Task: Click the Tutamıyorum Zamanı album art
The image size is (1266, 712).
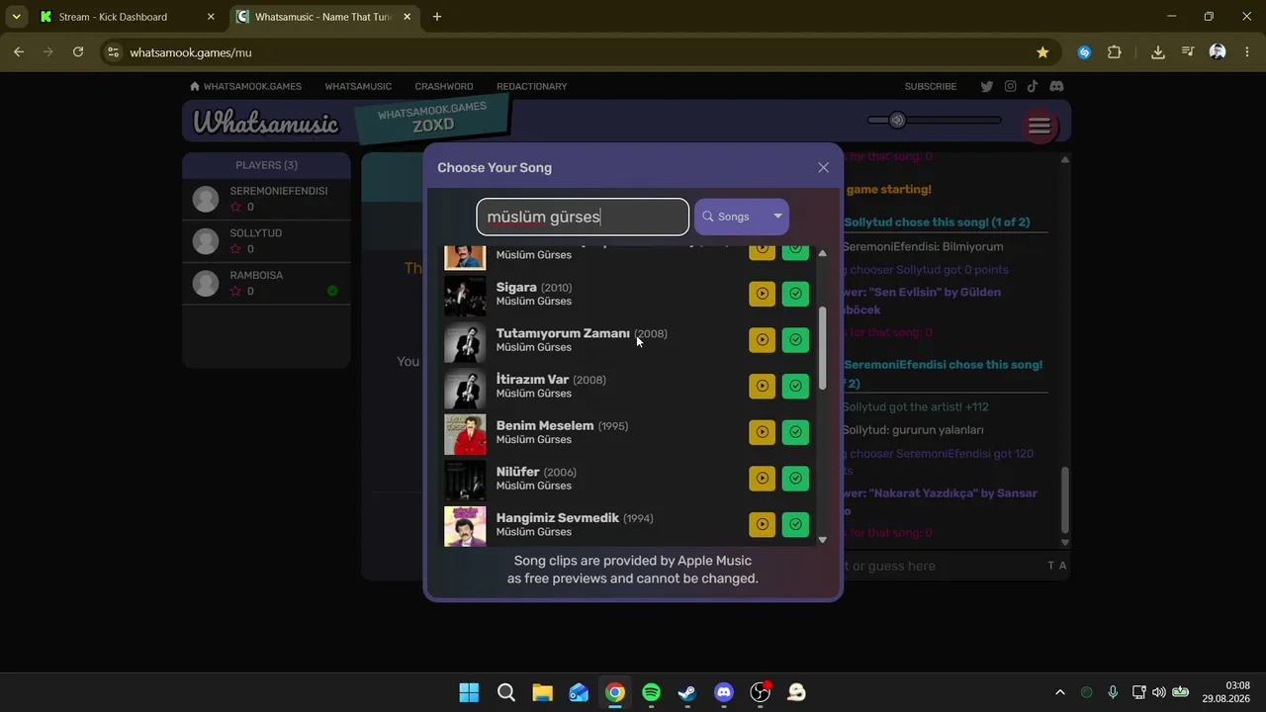Action: click(465, 340)
